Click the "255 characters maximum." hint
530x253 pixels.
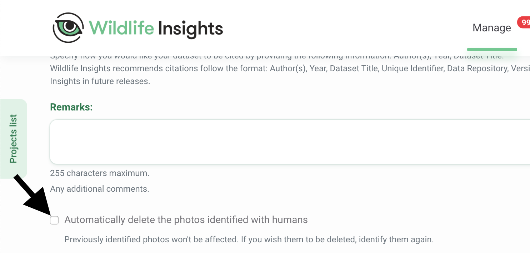(100, 174)
